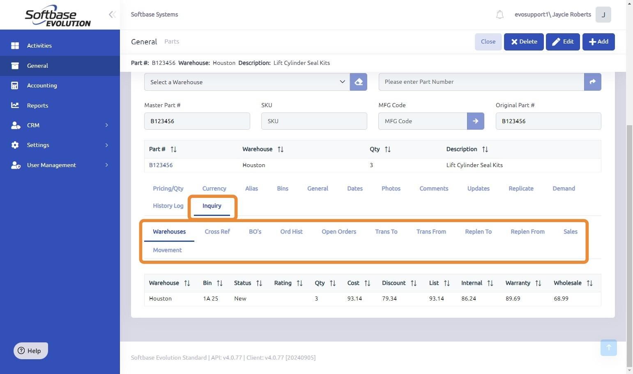
Task: Collapse sidebar with double chevron icon
Action: tap(112, 15)
